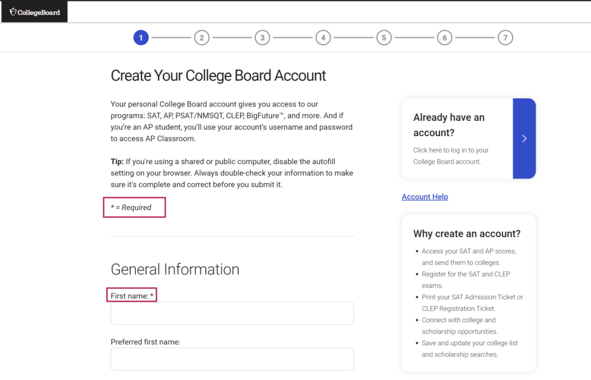Focus the Preferred first name field
The height and width of the screenshot is (380, 591).
pos(232,359)
